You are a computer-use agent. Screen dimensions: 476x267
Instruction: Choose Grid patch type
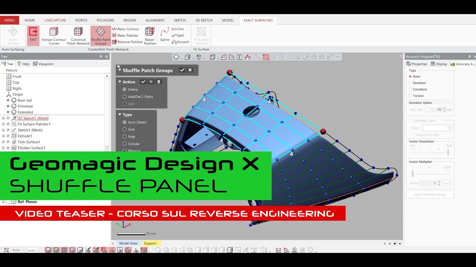pyautogui.click(x=125, y=129)
